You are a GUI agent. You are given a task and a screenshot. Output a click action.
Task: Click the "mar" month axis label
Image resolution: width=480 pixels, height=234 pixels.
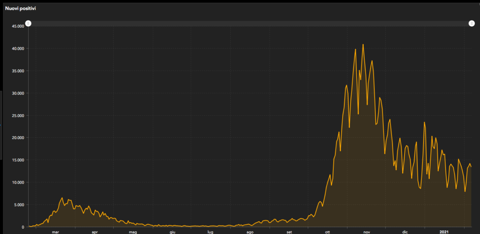pos(56,232)
